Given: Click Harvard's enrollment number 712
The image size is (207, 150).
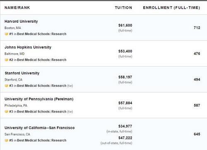Looking at the screenshot, I should click(197, 28).
